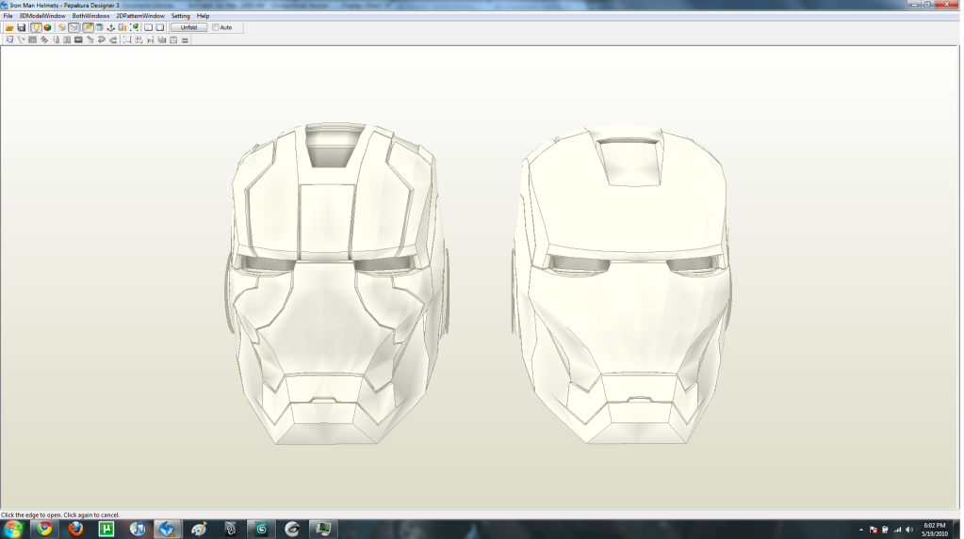The width and height of the screenshot is (964, 539).
Task: Click the blue cylinder icon
Action: pyautogui.click(x=100, y=27)
